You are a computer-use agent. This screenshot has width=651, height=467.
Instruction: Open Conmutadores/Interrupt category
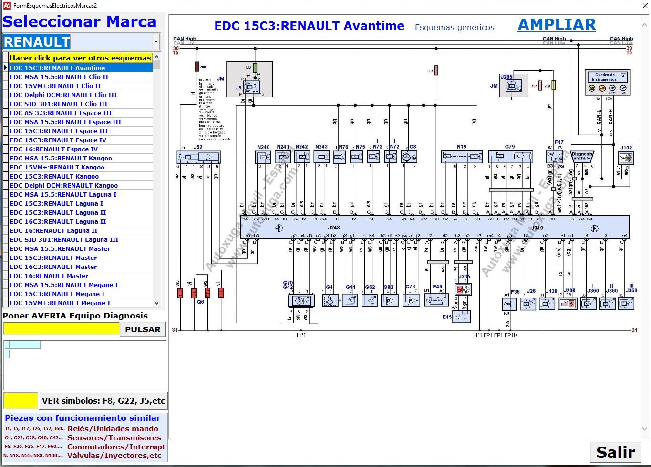pos(116,447)
